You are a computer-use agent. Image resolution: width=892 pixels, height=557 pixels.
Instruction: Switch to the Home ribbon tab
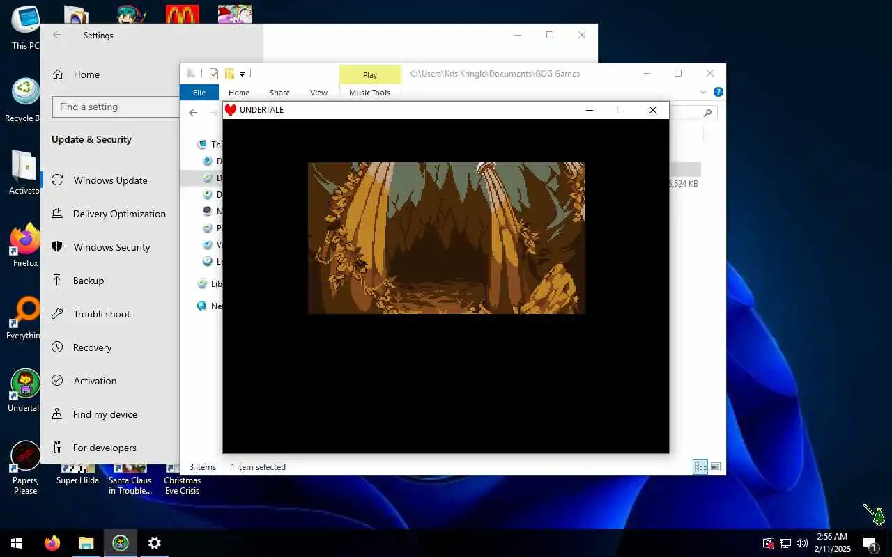(x=239, y=93)
